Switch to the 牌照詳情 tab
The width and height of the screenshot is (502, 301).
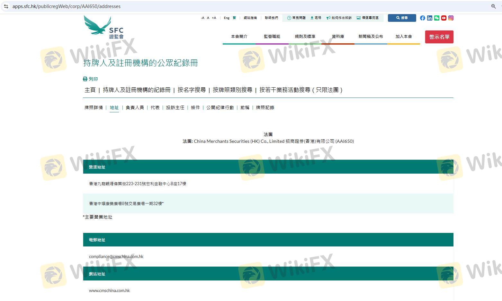point(94,107)
